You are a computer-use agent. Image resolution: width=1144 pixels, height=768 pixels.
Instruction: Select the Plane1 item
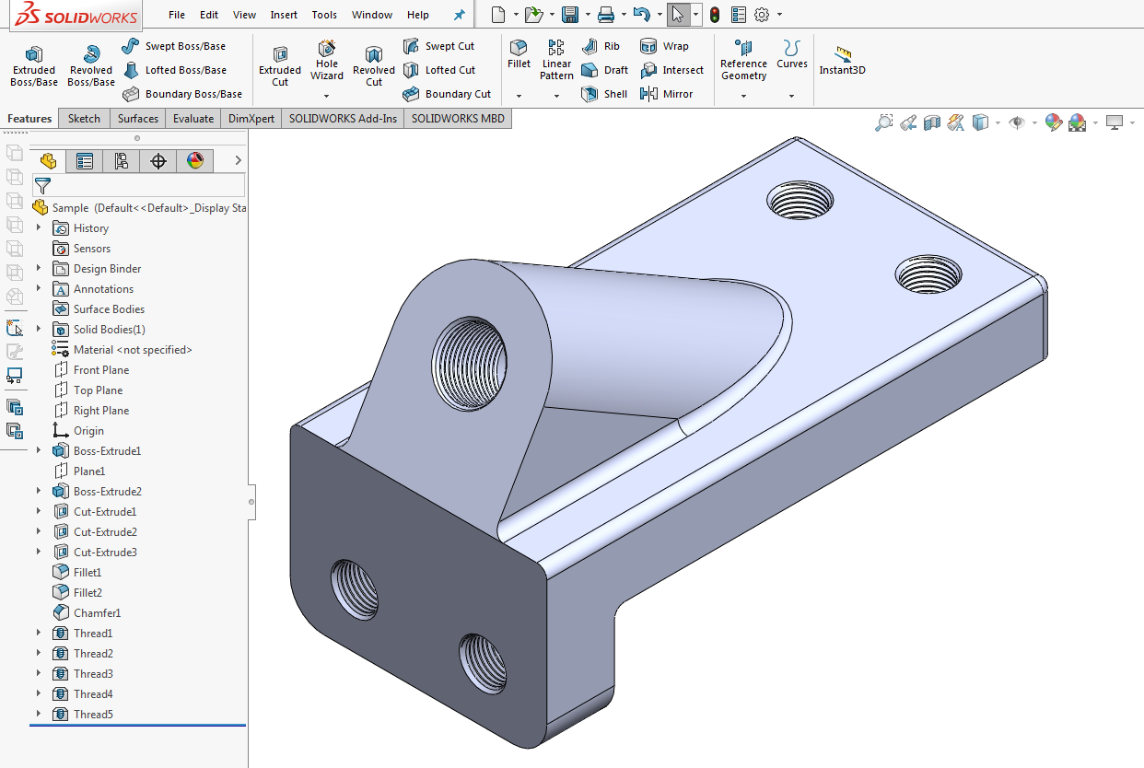(79, 471)
